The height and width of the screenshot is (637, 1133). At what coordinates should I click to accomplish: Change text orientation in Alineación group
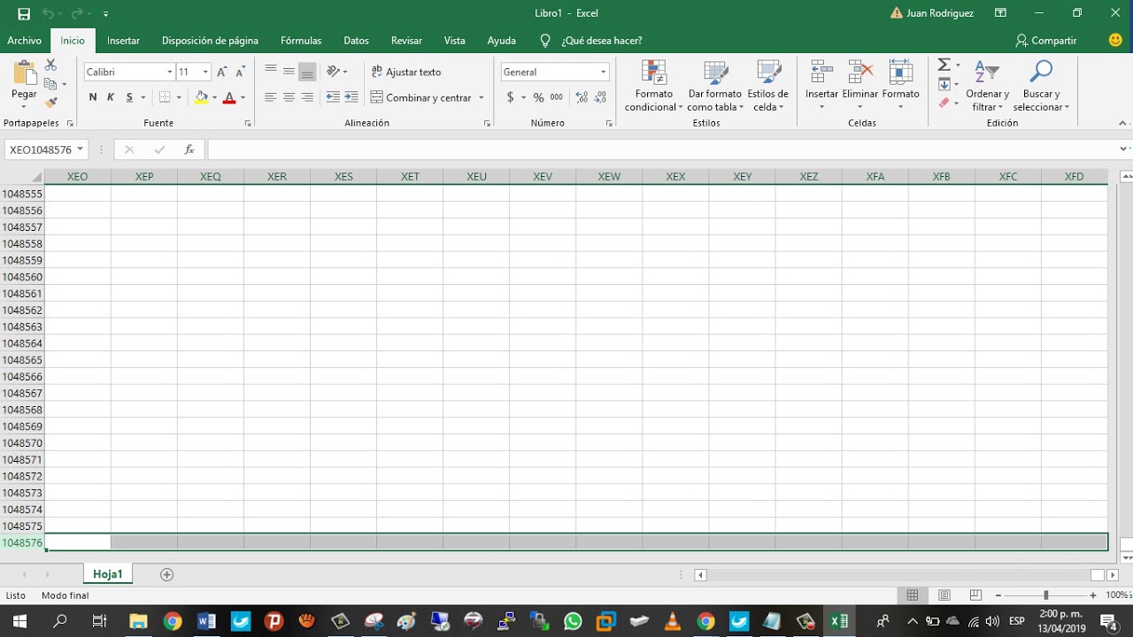(x=335, y=72)
